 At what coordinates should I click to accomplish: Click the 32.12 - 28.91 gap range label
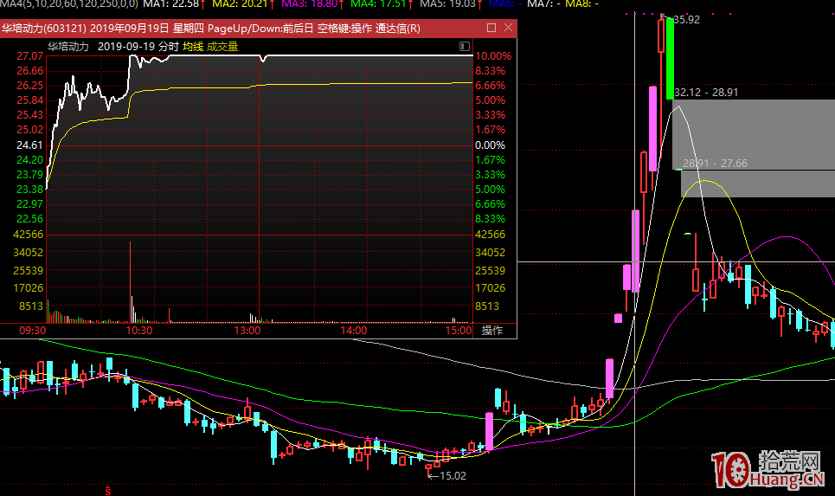(x=706, y=92)
